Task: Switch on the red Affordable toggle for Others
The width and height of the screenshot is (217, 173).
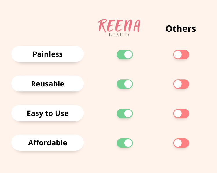Action: [x=181, y=143]
